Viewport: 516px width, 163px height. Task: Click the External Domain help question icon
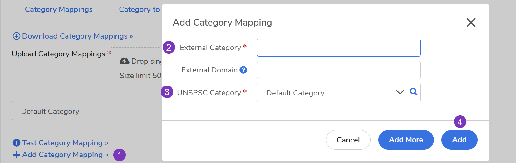pos(243,70)
